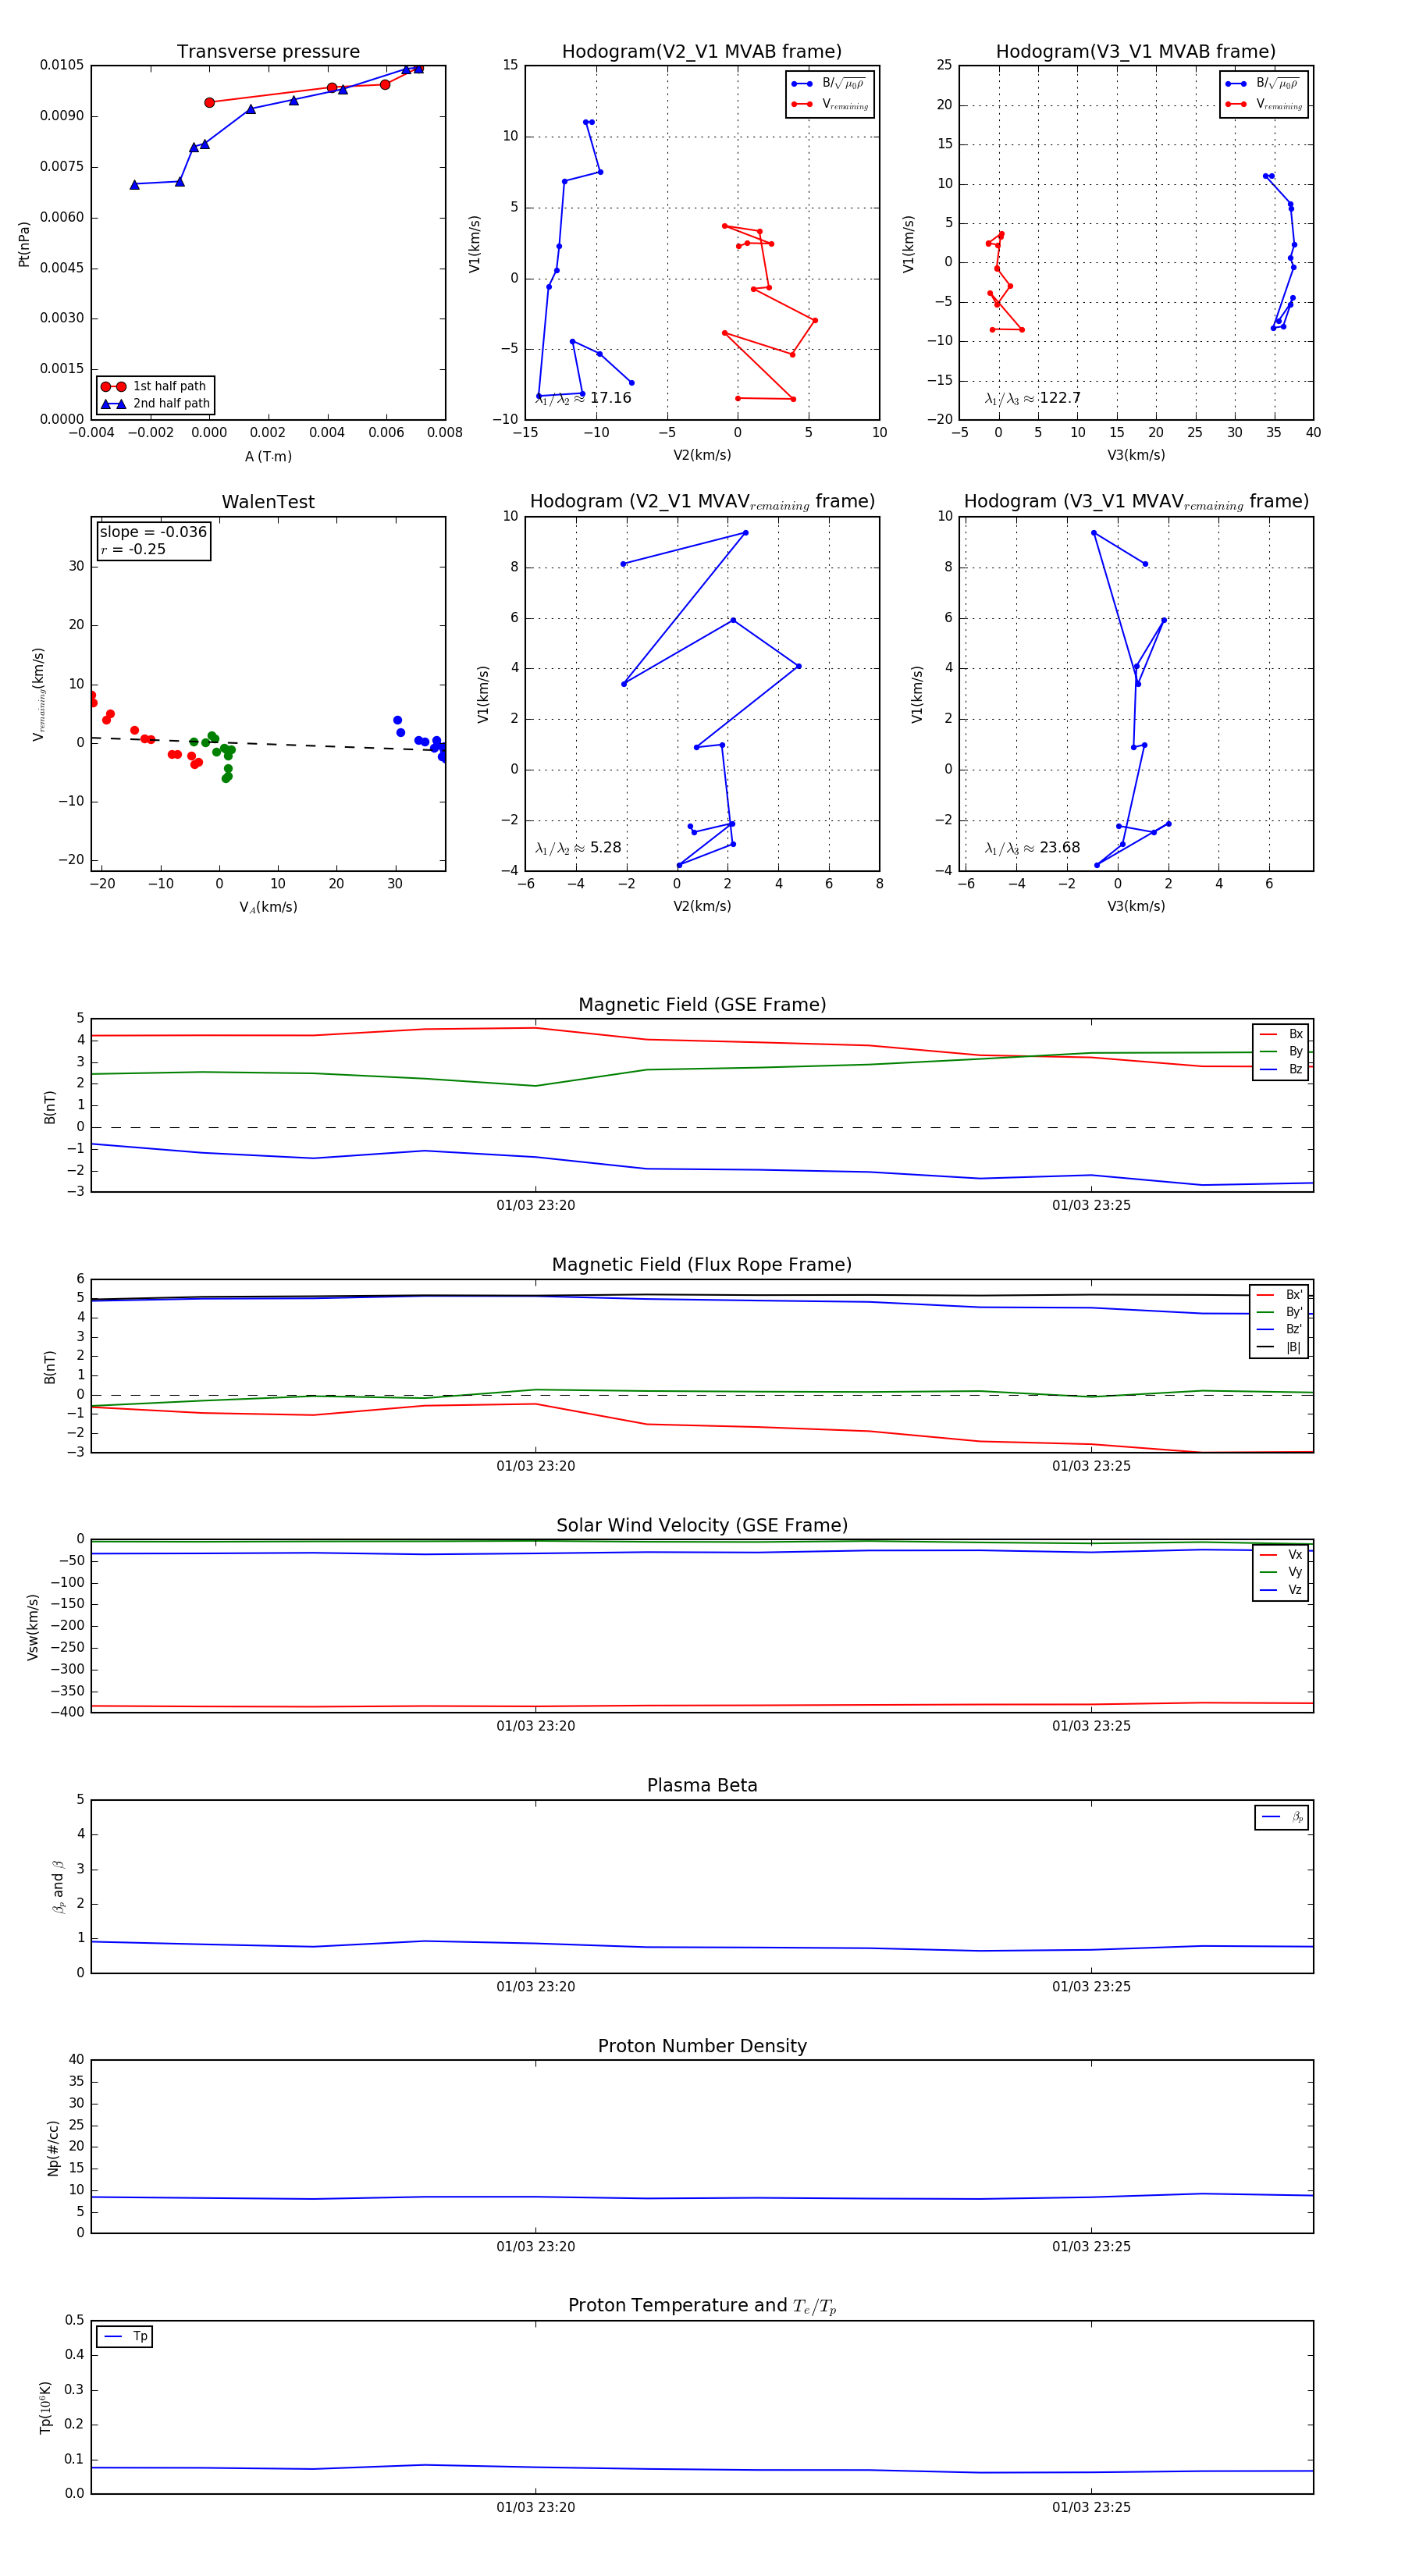Click the 'Tp' legend entry in temperature plot

(x=125, y=2337)
